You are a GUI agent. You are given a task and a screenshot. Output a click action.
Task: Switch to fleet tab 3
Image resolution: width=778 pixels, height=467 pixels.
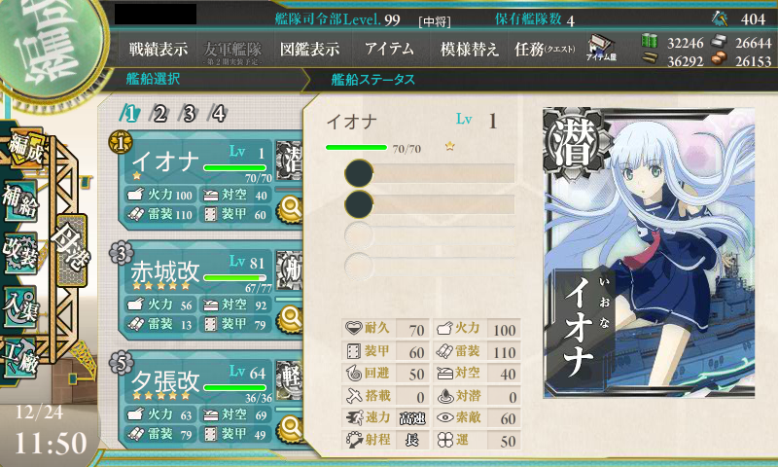click(189, 114)
